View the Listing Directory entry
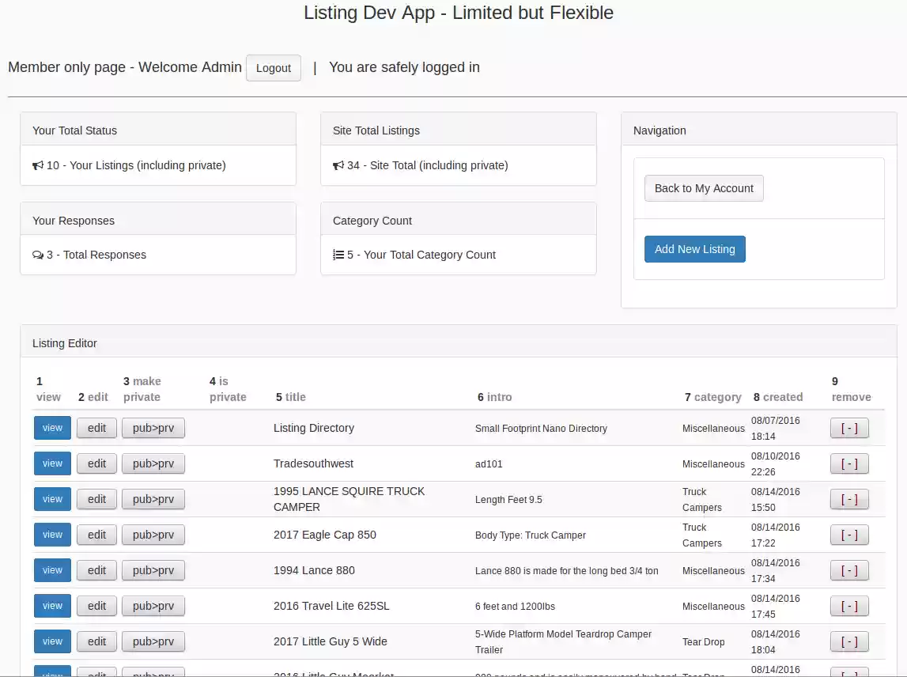Image resolution: width=907 pixels, height=677 pixels. 51,428
